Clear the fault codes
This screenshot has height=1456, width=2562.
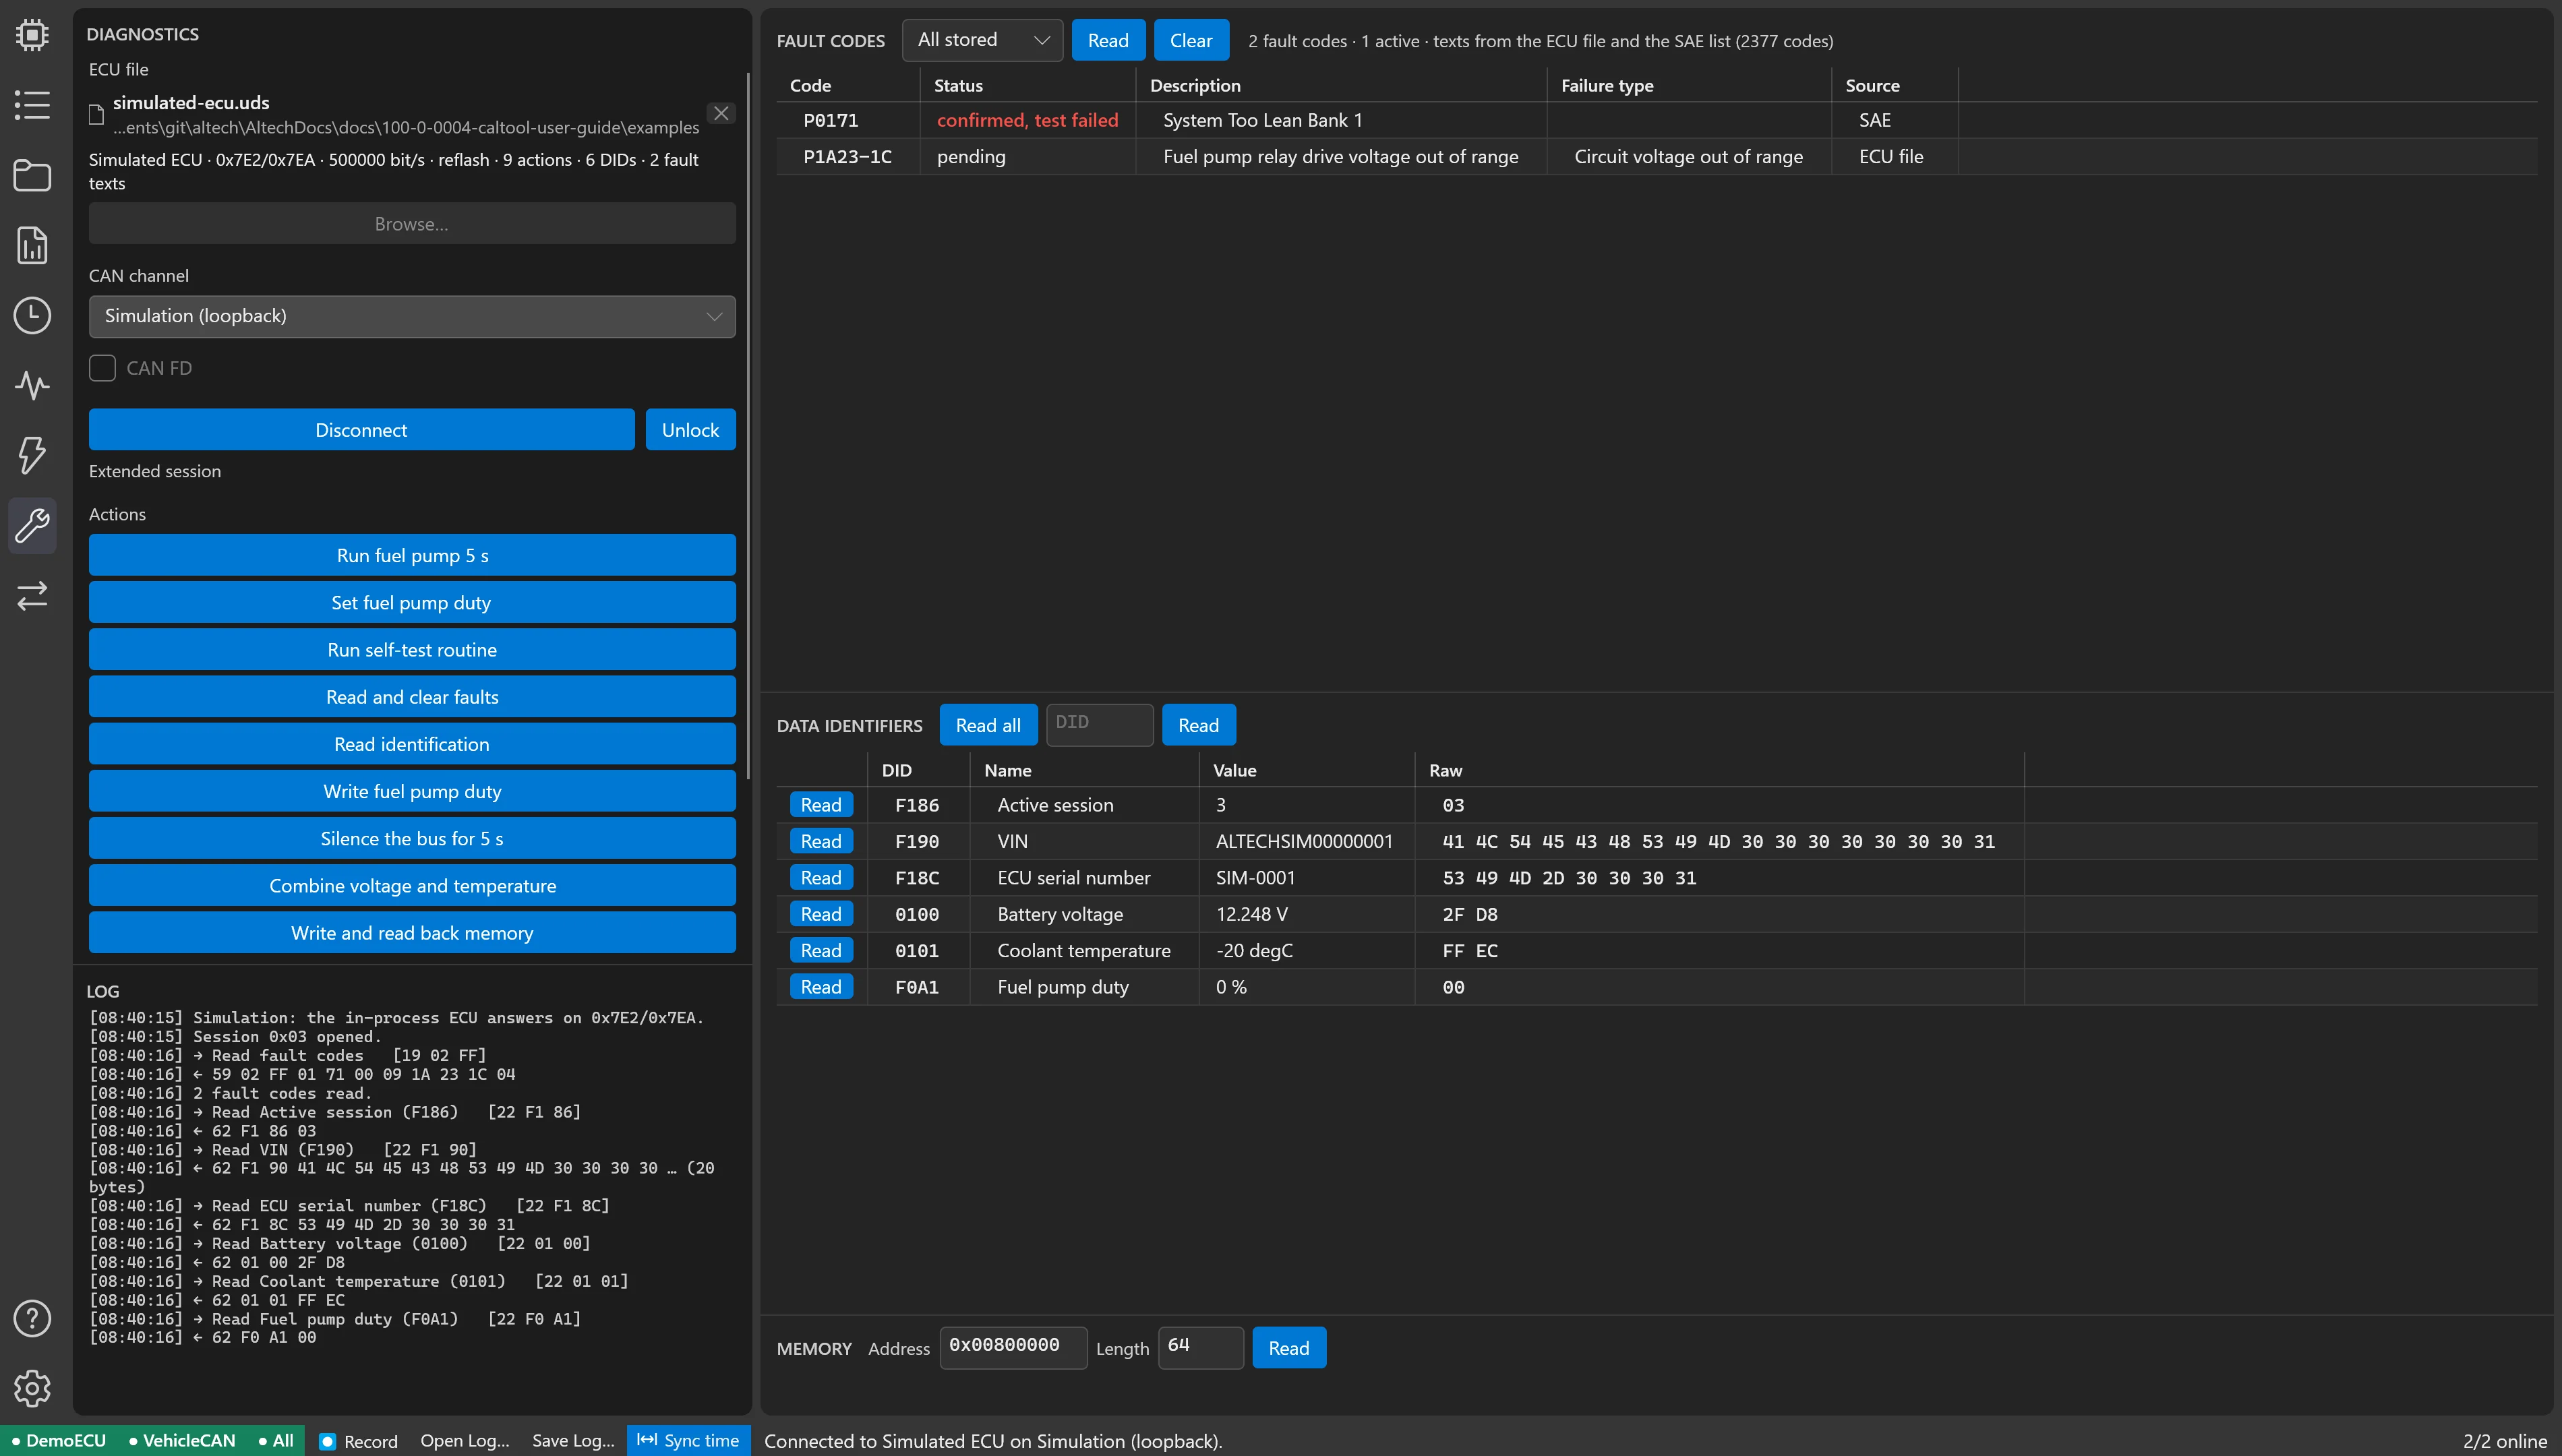(1191, 40)
